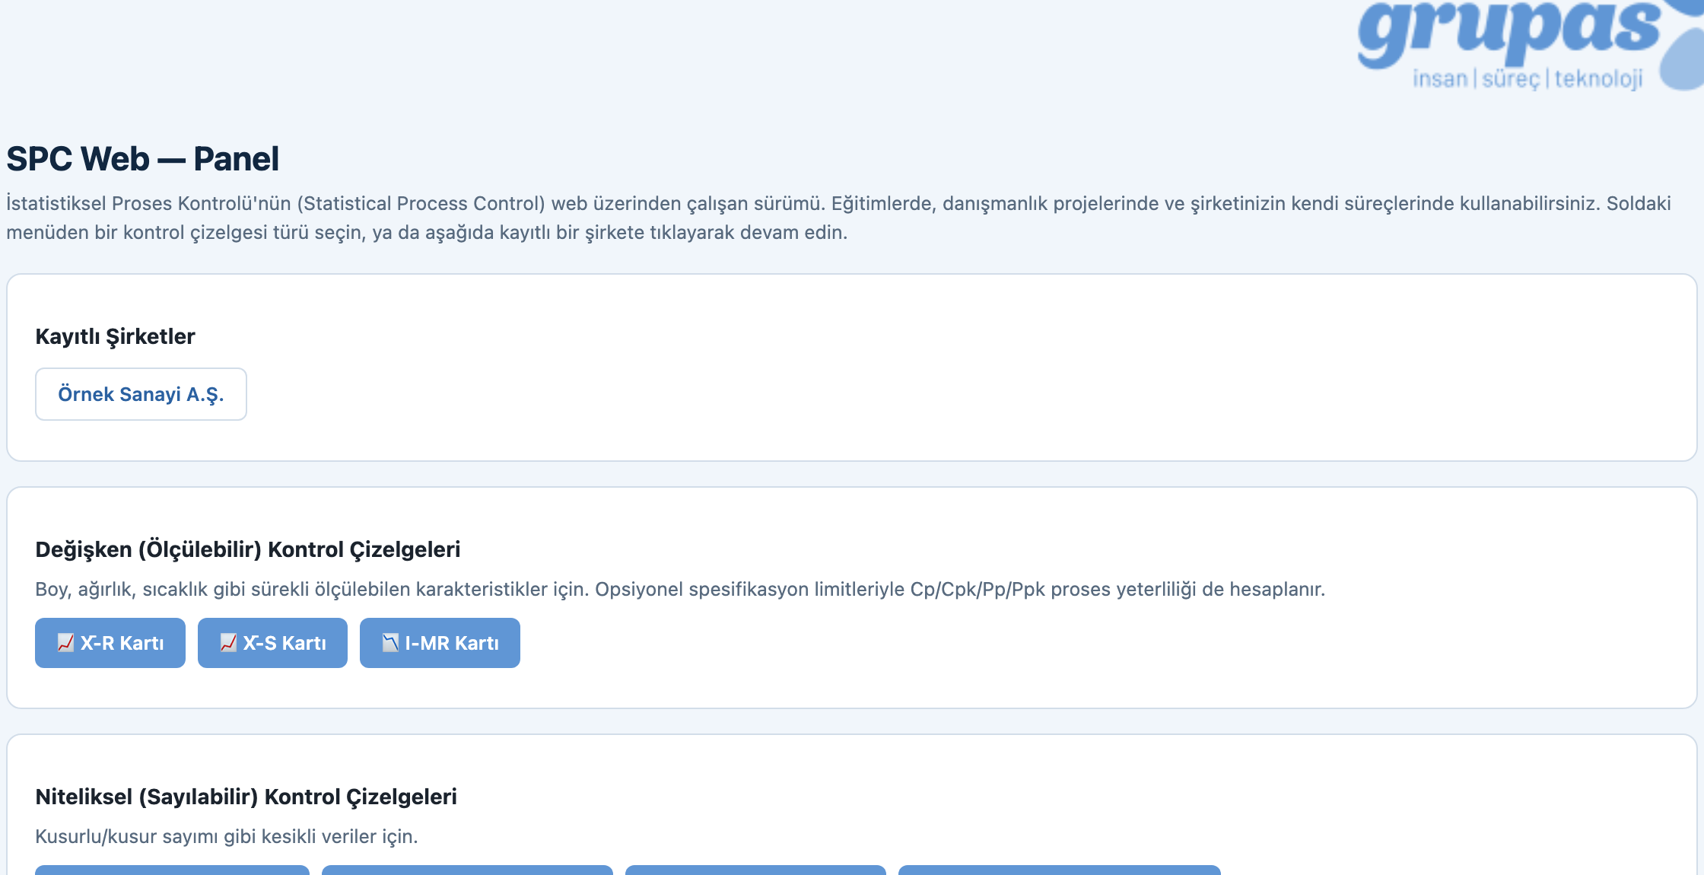Click the leftmost attribute chart button under Niteliksel
This screenshot has width=1704, height=875.
point(172,870)
